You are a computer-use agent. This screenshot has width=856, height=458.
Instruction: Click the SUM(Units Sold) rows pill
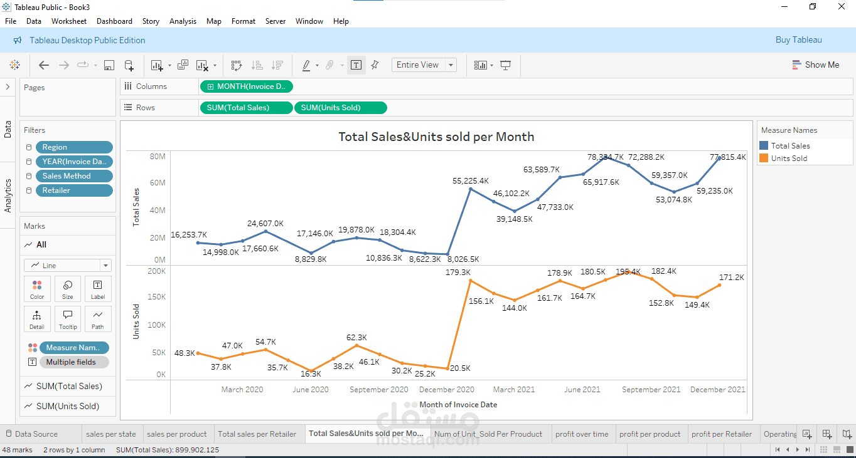[341, 108]
